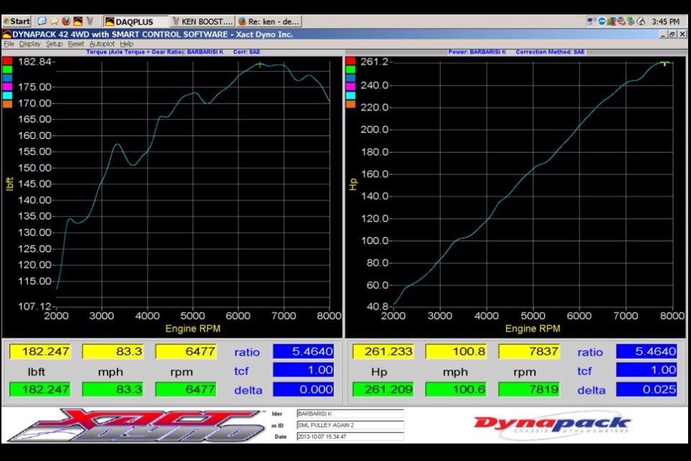Click the green 261.209 Hp value field

pos(383,389)
